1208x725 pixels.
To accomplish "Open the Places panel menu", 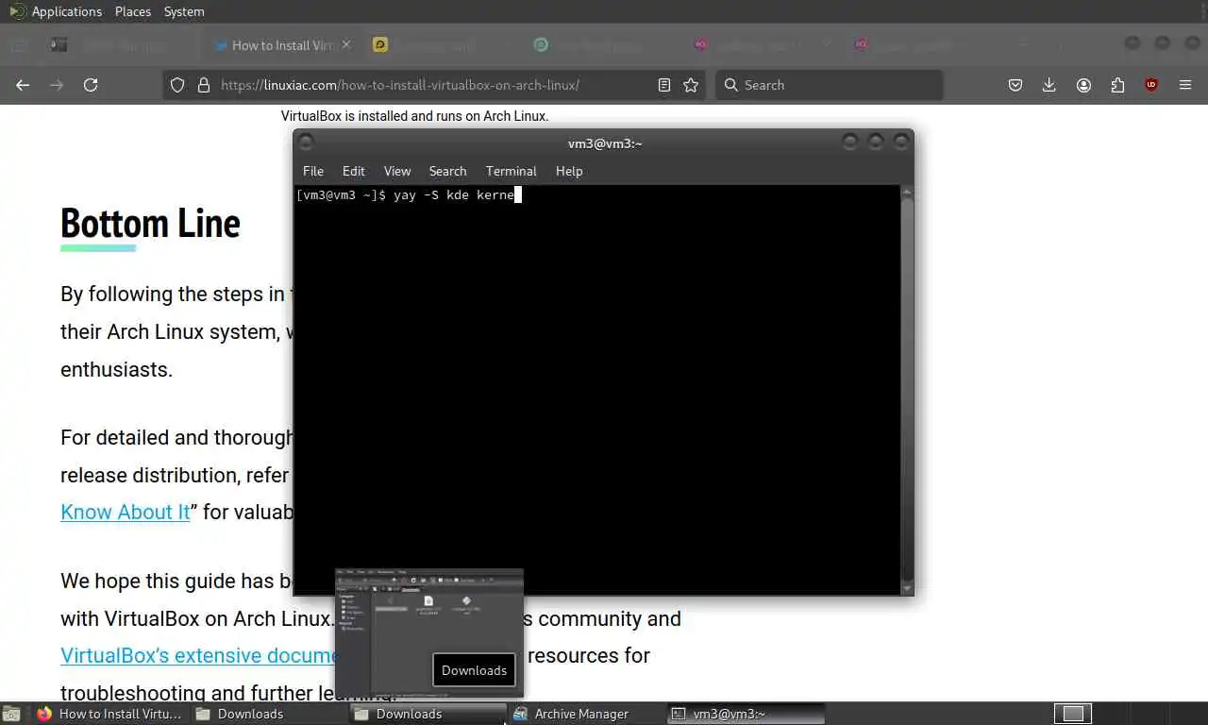I will [x=133, y=11].
